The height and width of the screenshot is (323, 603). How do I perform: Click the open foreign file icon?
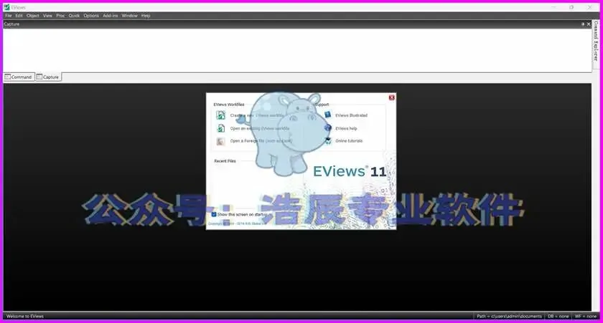(221, 141)
